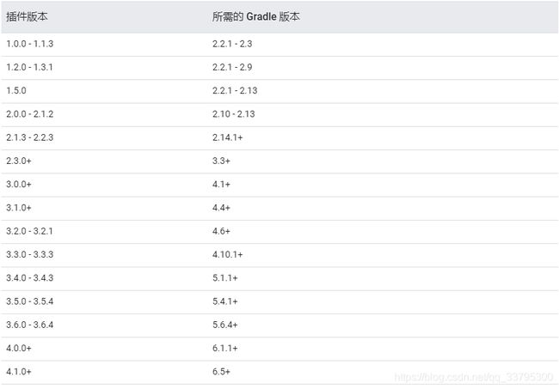Image resolution: width=559 pixels, height=389 pixels.
Task: Click Gradle version 5.6.4+ cell
Action: [225, 325]
